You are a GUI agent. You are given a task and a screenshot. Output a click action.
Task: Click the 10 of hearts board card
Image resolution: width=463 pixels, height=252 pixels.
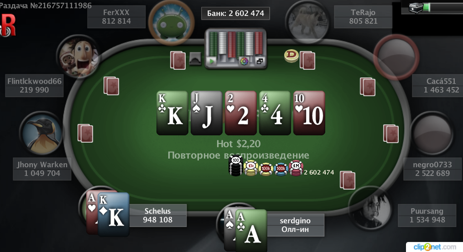point(309,113)
